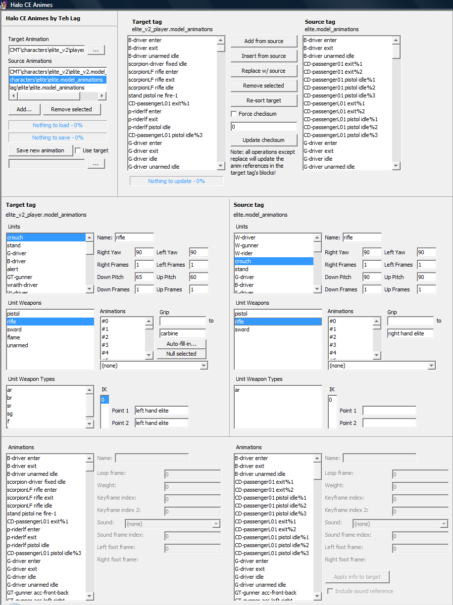Select 'sword' in target Unit Weapons list
The height and width of the screenshot is (605, 453).
click(14, 329)
